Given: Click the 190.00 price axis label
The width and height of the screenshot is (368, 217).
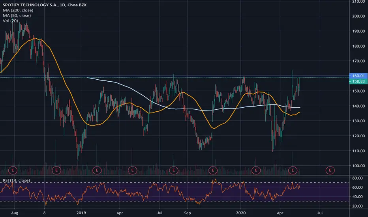Looking at the screenshot, I should [x=359, y=31].
